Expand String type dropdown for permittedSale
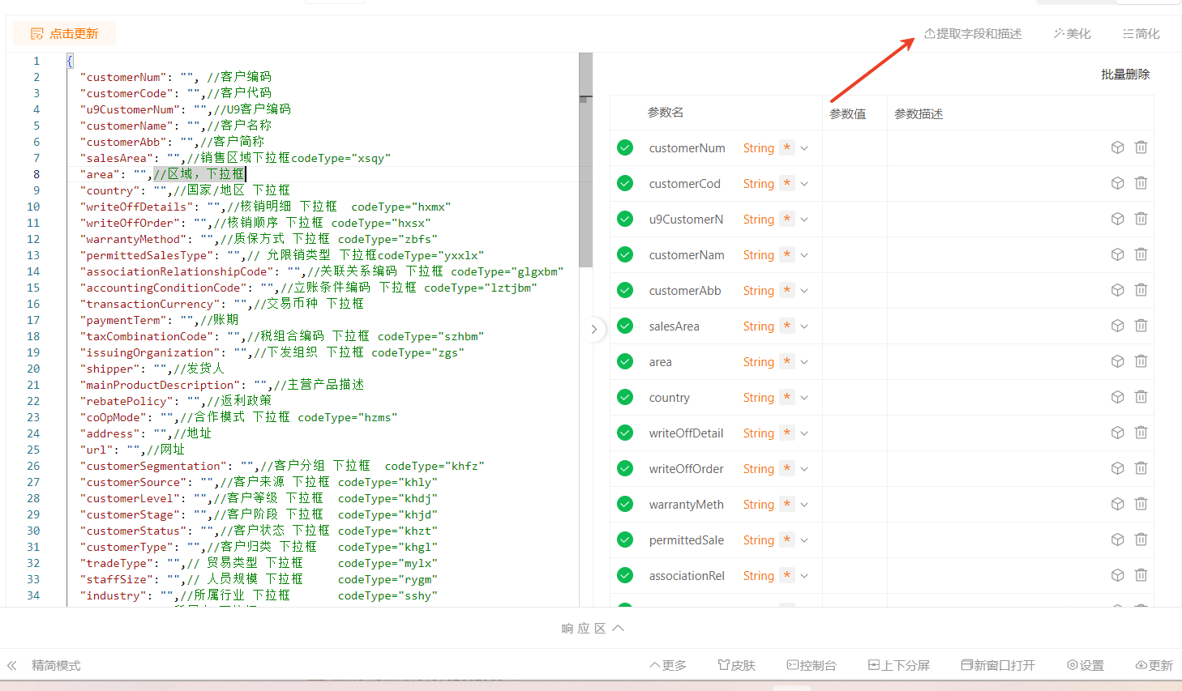 click(804, 540)
